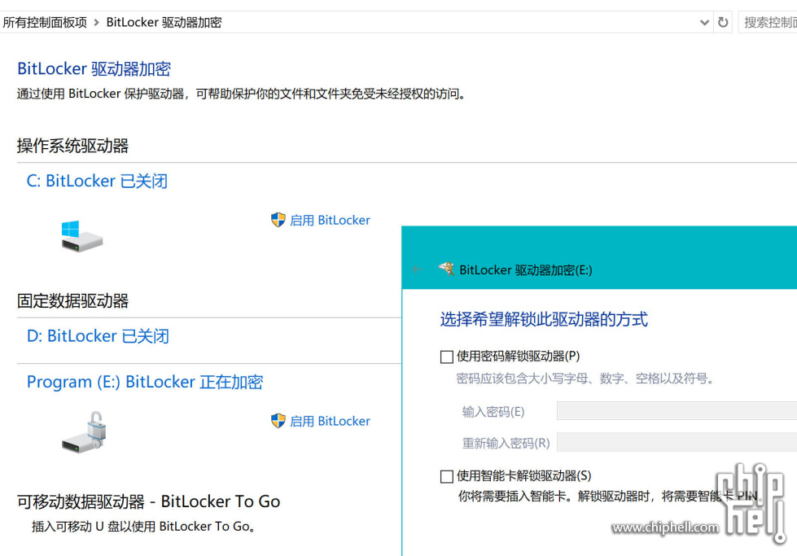This screenshot has width=797, height=556.
Task: Go to 所有控制面板项 in breadcrumb
Action: (45, 22)
